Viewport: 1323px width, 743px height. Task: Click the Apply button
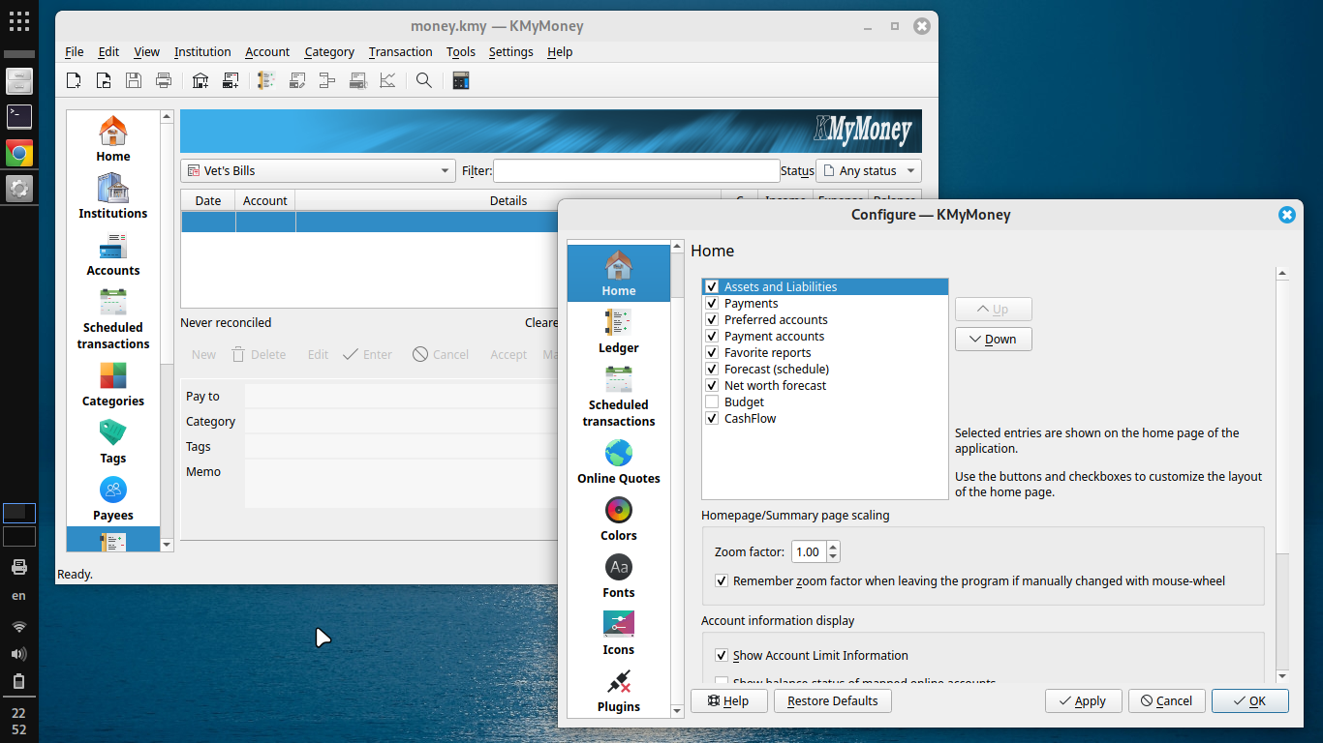coord(1083,701)
